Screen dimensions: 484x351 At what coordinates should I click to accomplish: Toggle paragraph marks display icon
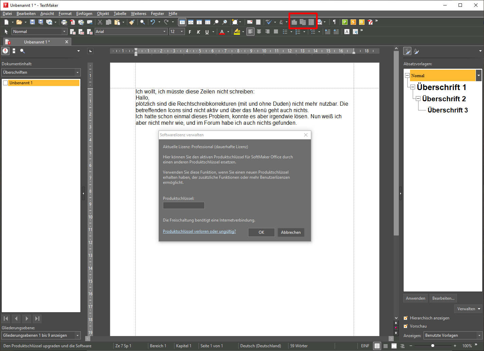334,22
